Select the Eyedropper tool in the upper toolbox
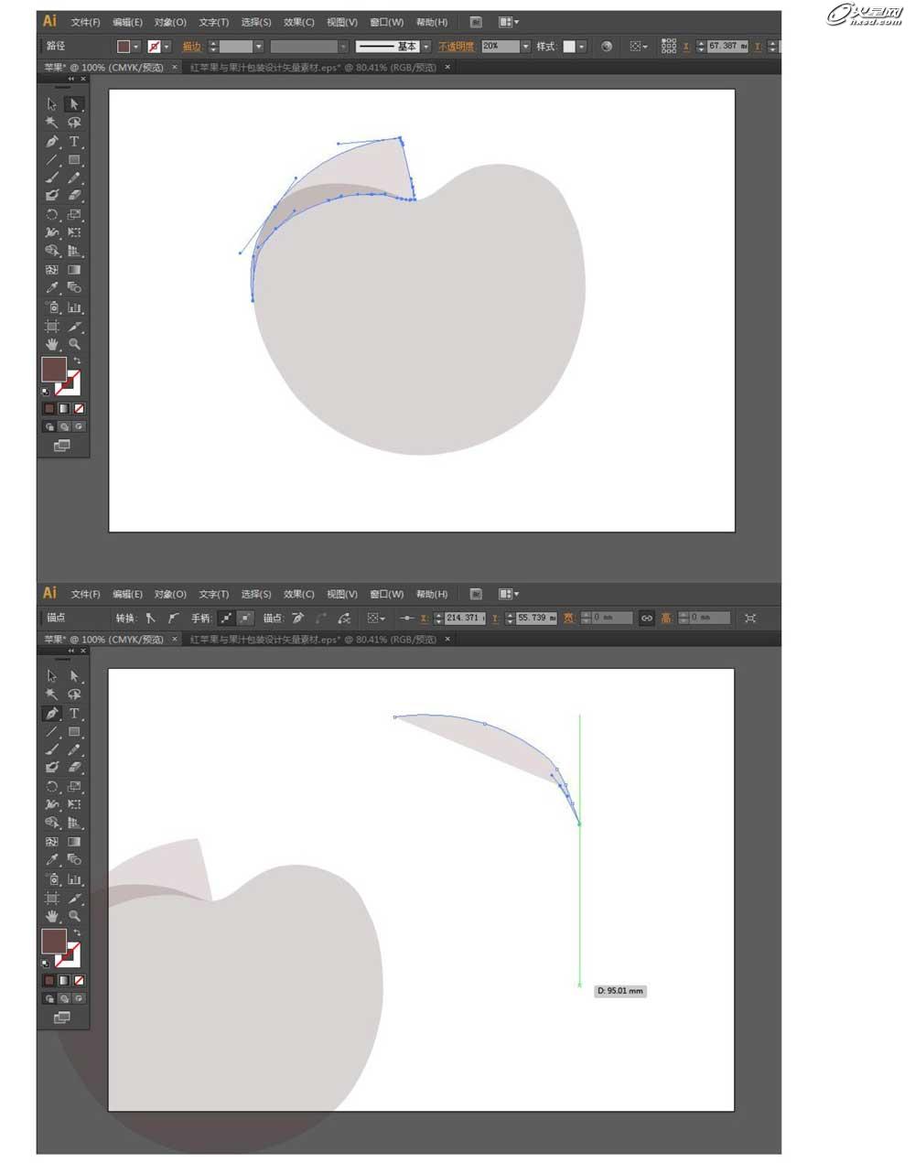The image size is (915, 1163). click(52, 288)
